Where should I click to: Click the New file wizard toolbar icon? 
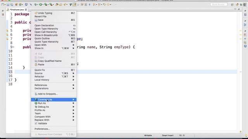3,5
